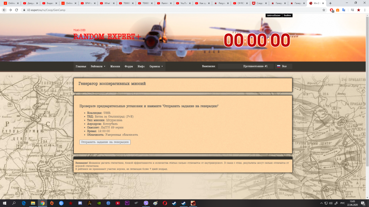Click text 'Самолет: ЛаГГ3 29 серии'

click(x=105, y=128)
